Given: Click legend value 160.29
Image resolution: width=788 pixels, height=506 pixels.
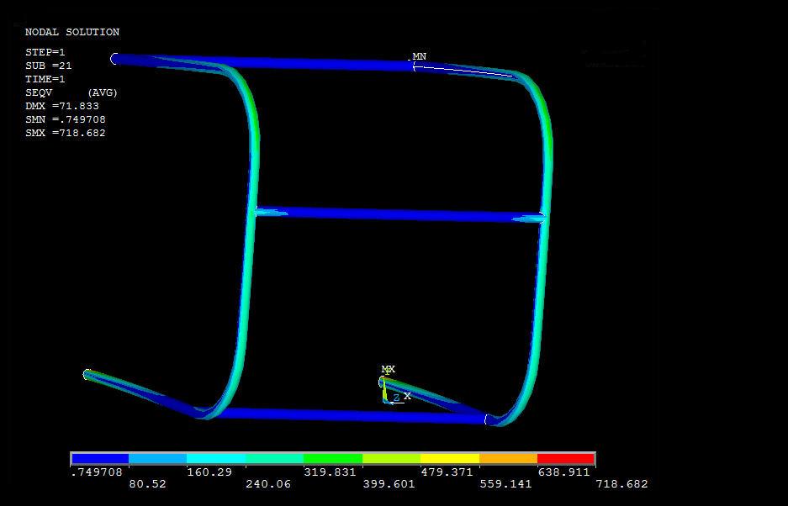Looking at the screenshot, I should click(208, 472).
